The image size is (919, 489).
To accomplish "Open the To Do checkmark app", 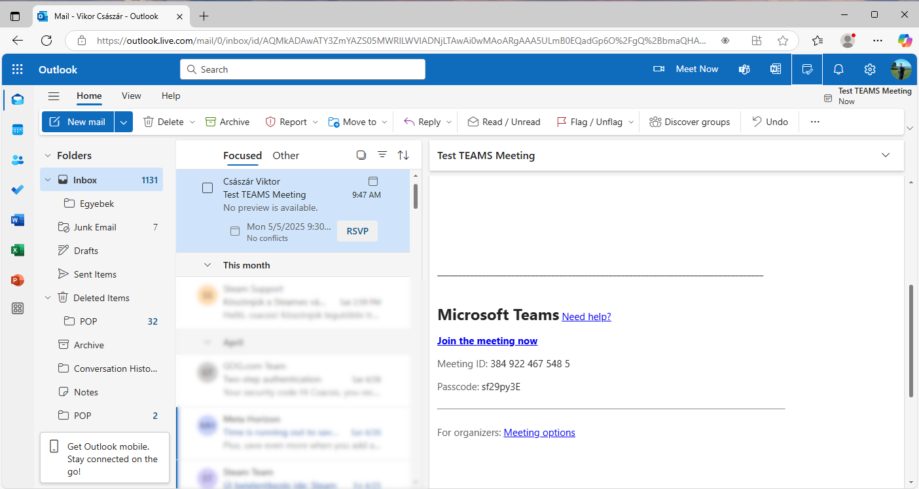I will point(18,190).
